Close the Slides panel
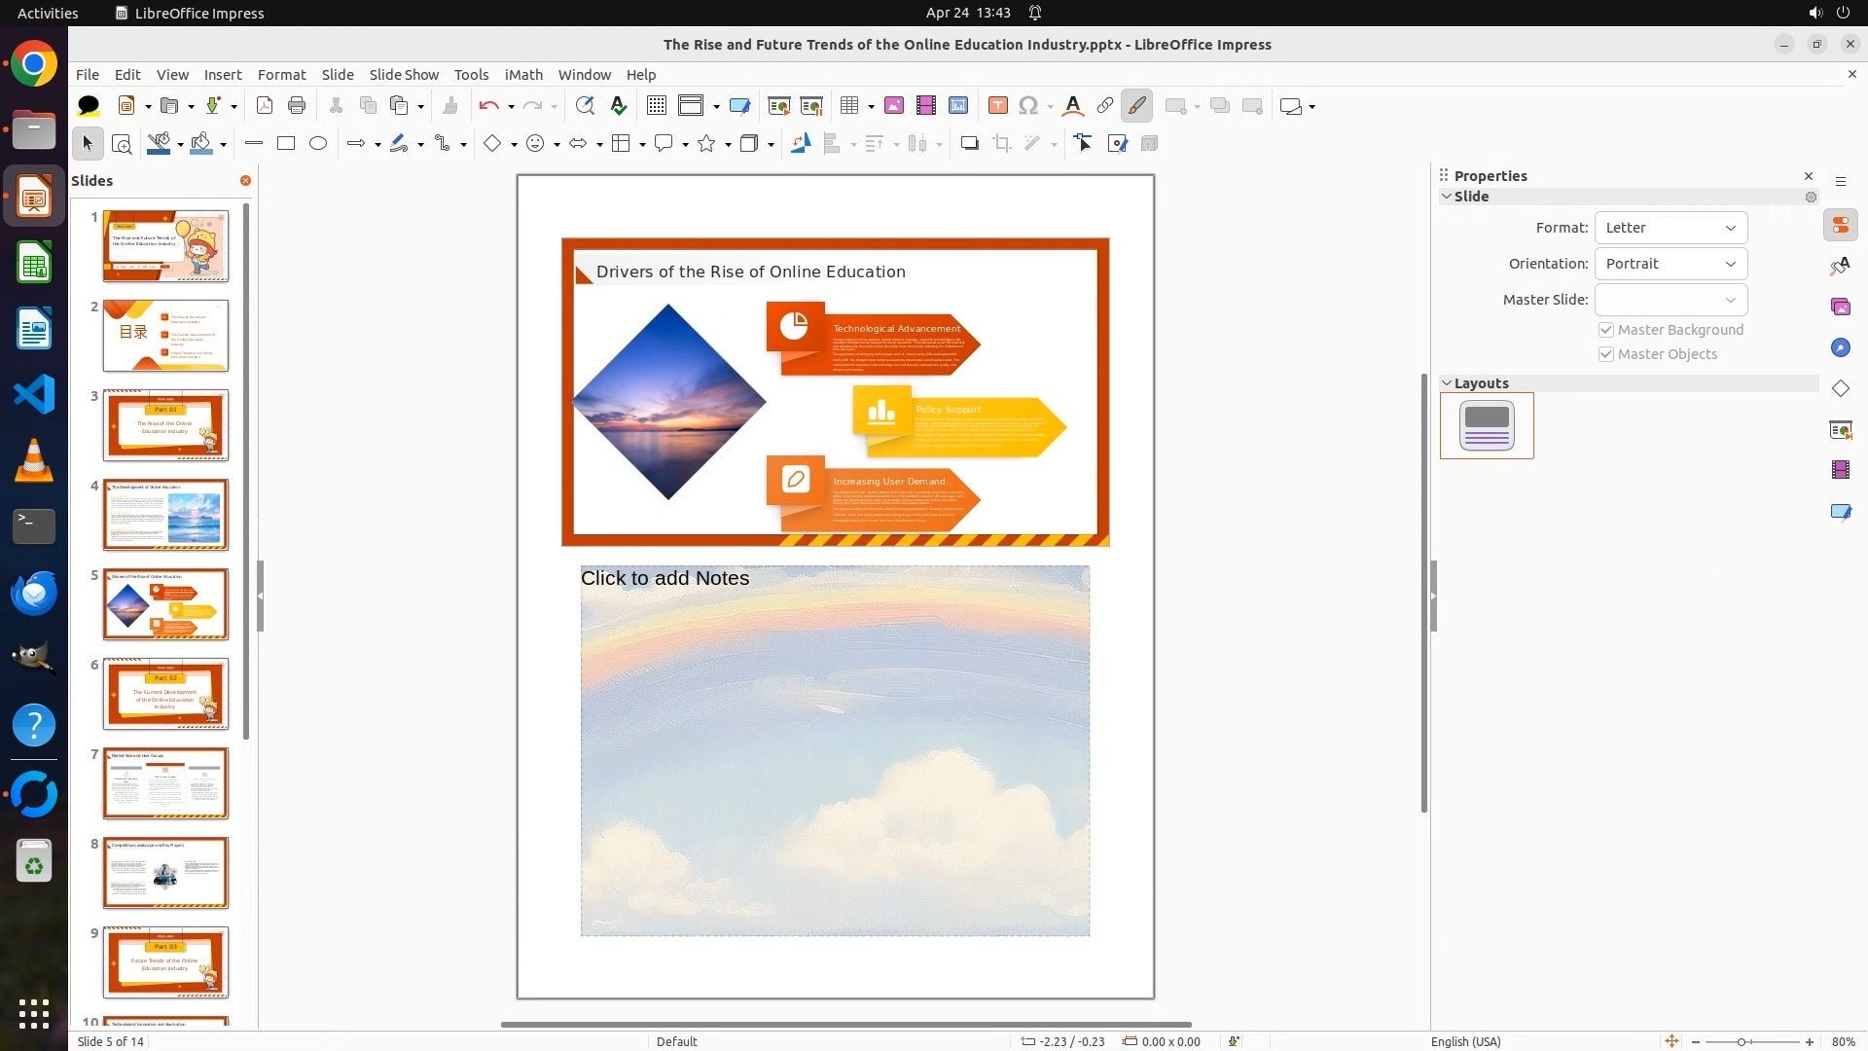This screenshot has height=1051, width=1868. pos(245,181)
